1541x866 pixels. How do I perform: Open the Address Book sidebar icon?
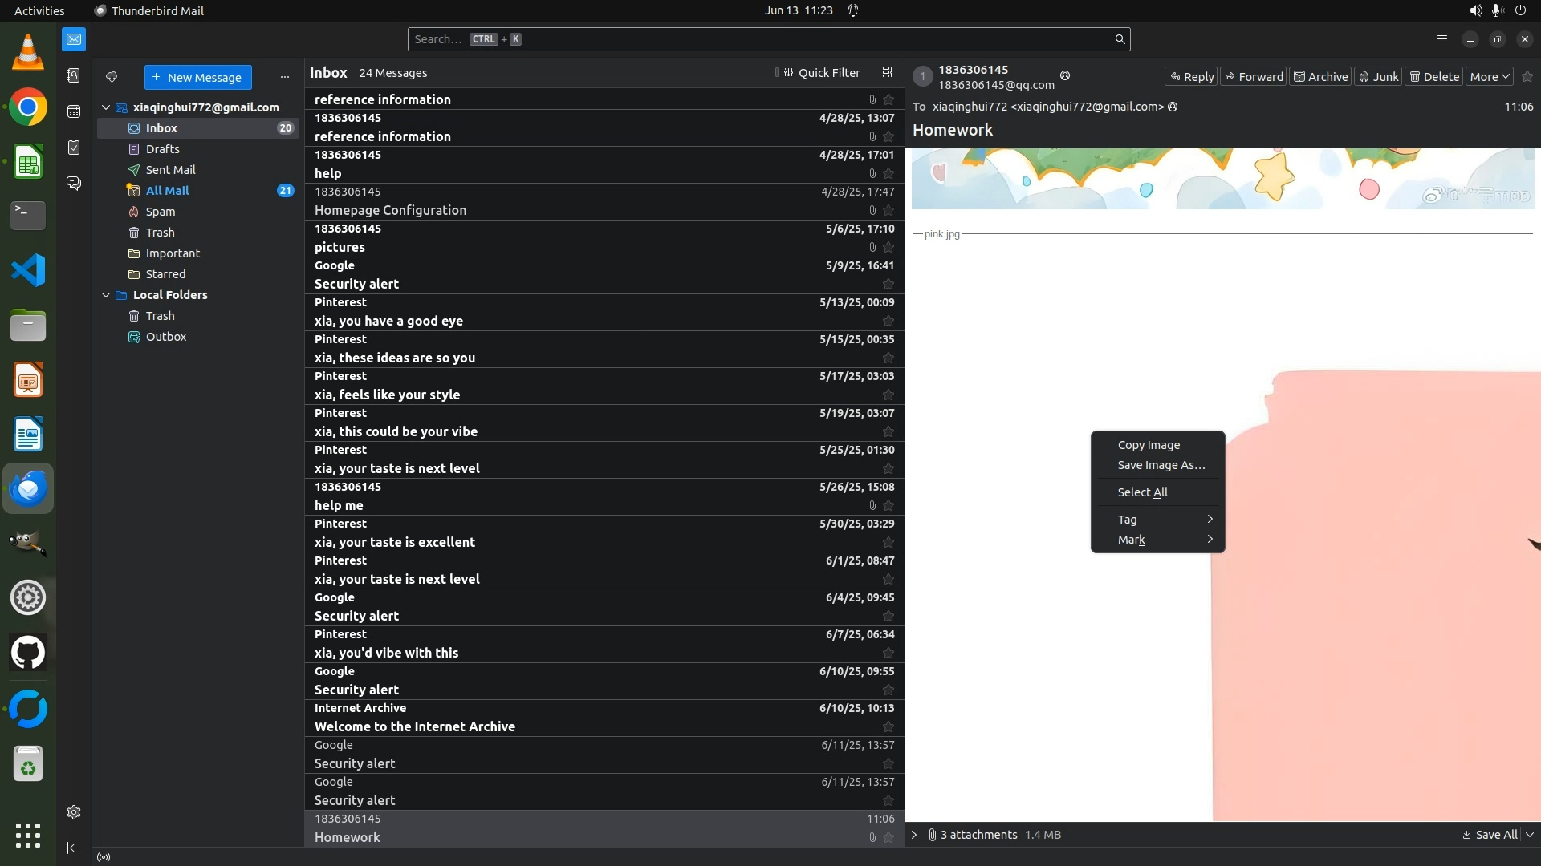point(74,75)
